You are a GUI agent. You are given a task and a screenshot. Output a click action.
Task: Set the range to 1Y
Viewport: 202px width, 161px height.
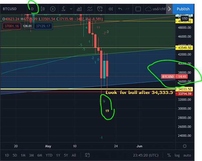(x=58, y=155)
